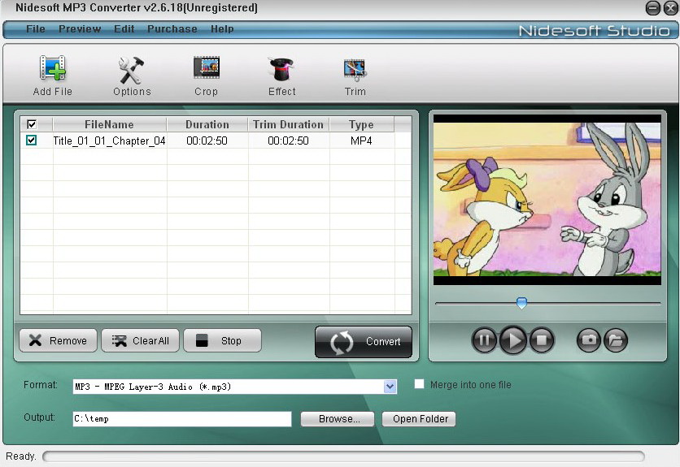Take a snapshot with the camera icon
Screen dimensions: 680x467
(x=589, y=340)
